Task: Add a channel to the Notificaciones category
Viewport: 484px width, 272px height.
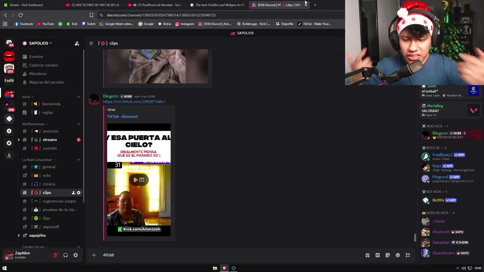Action: tap(78, 124)
